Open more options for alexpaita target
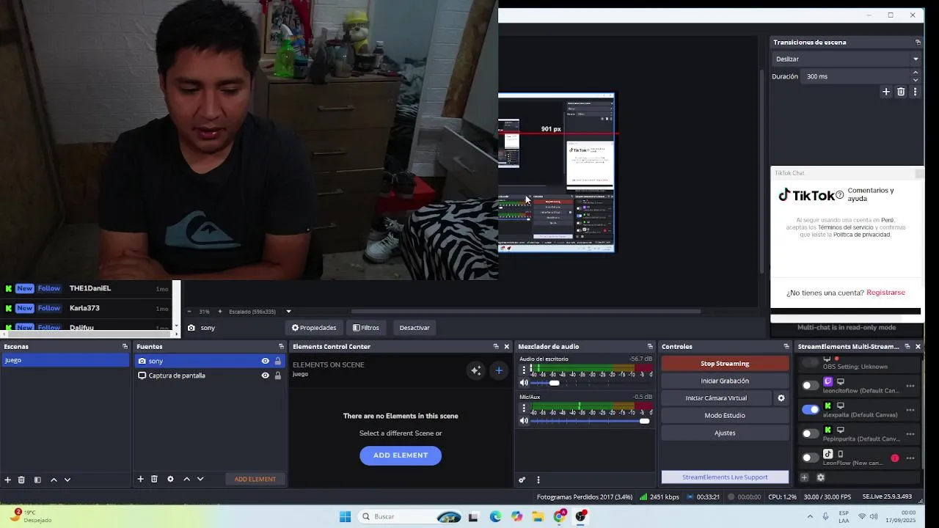The image size is (939, 528). click(910, 410)
